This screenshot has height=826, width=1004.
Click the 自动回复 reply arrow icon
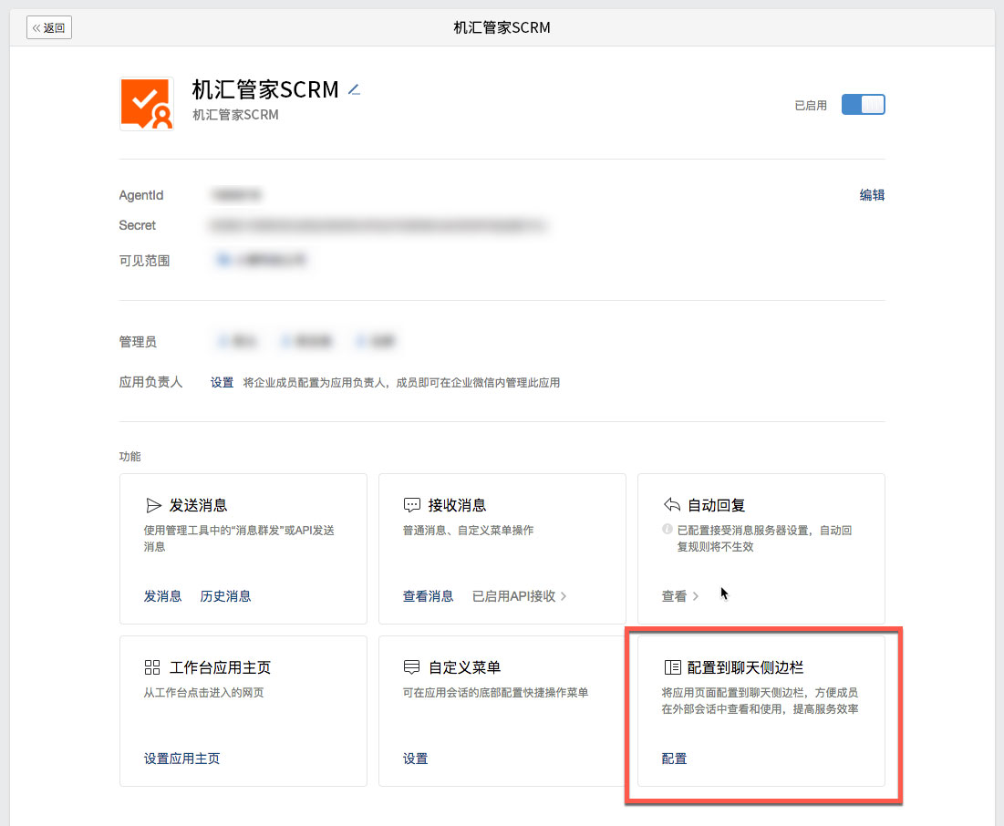pos(672,504)
